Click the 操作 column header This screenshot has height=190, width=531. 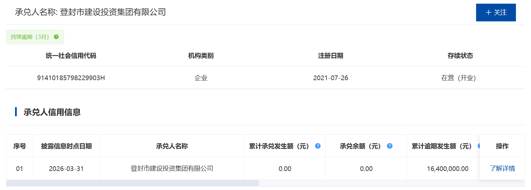click(x=502, y=146)
